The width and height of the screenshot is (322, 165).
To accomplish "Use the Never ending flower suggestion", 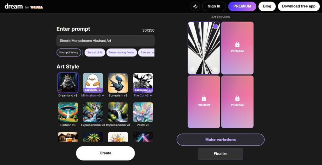I will [x=122, y=52].
